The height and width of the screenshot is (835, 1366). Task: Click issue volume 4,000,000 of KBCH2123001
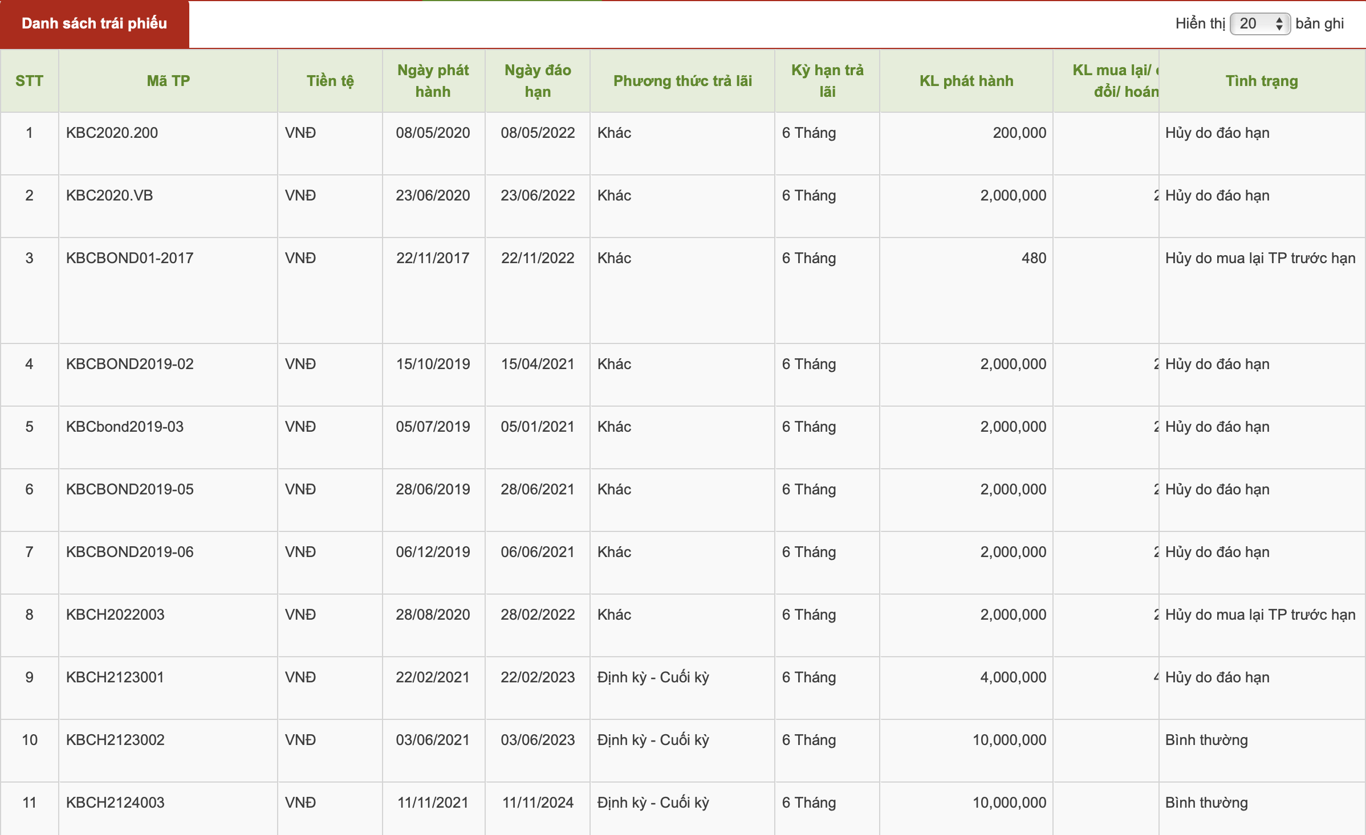1013,677
